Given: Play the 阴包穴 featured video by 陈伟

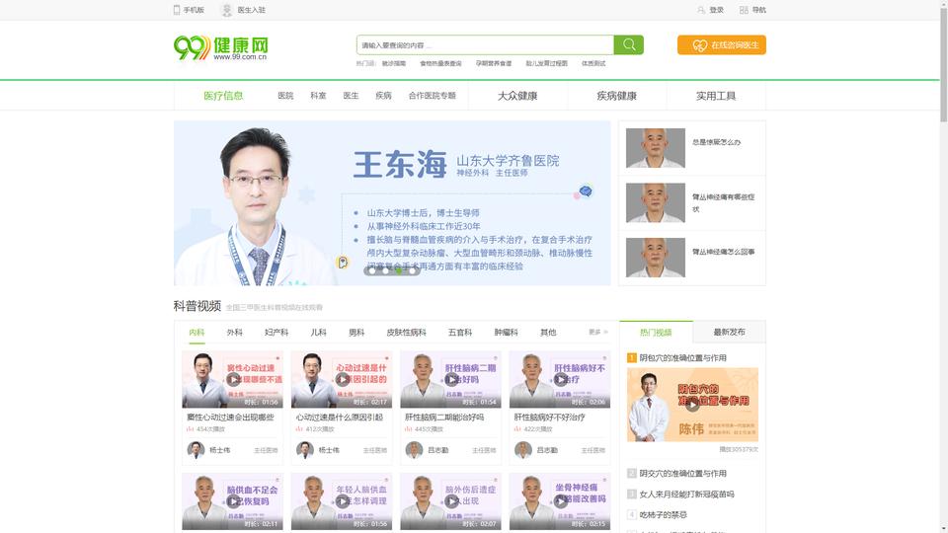Looking at the screenshot, I should (693, 405).
